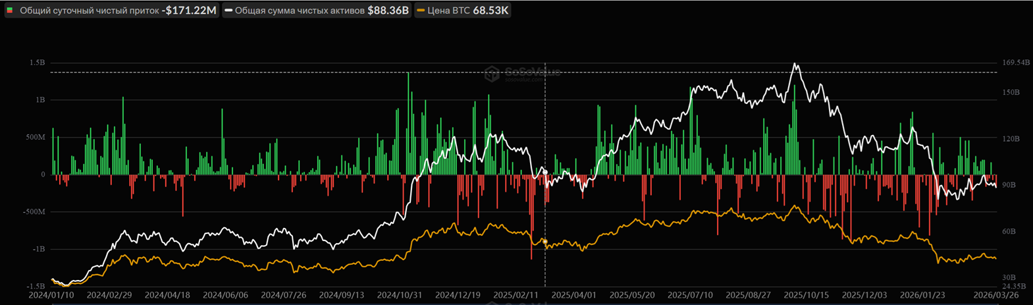This screenshot has height=305, width=1033.
Task: Toggle the 'Цена BTC' series label
Action: click(x=448, y=11)
